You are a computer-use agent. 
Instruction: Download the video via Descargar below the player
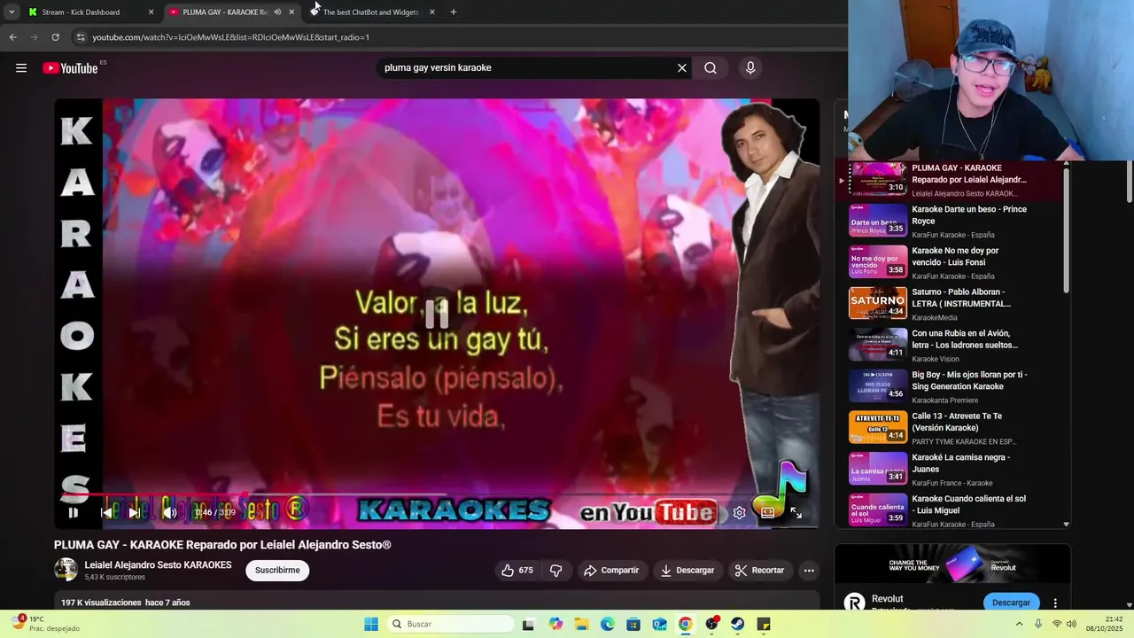[687, 571]
